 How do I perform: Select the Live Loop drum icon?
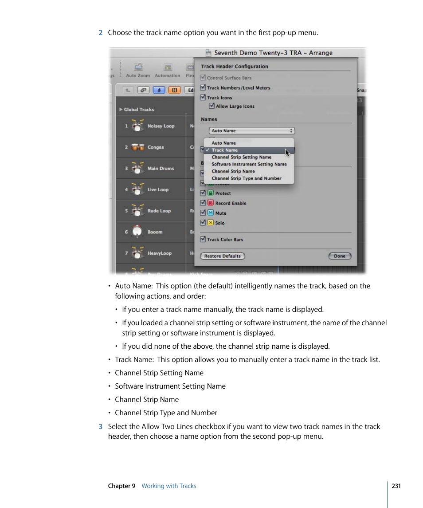(x=137, y=189)
